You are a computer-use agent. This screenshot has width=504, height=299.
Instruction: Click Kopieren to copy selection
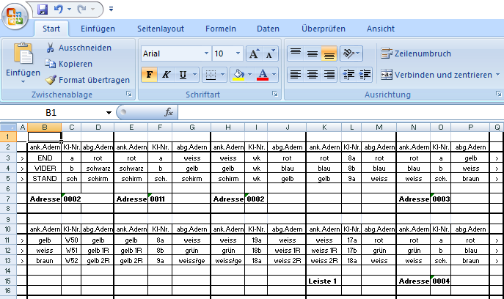(68, 64)
